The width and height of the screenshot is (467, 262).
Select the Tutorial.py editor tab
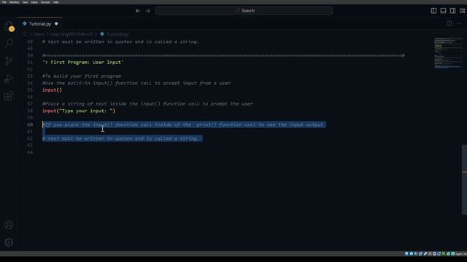click(x=39, y=23)
